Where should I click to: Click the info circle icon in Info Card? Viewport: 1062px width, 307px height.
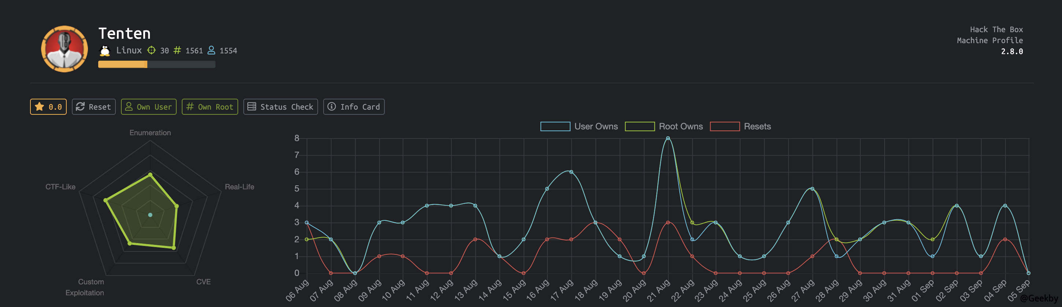click(331, 107)
